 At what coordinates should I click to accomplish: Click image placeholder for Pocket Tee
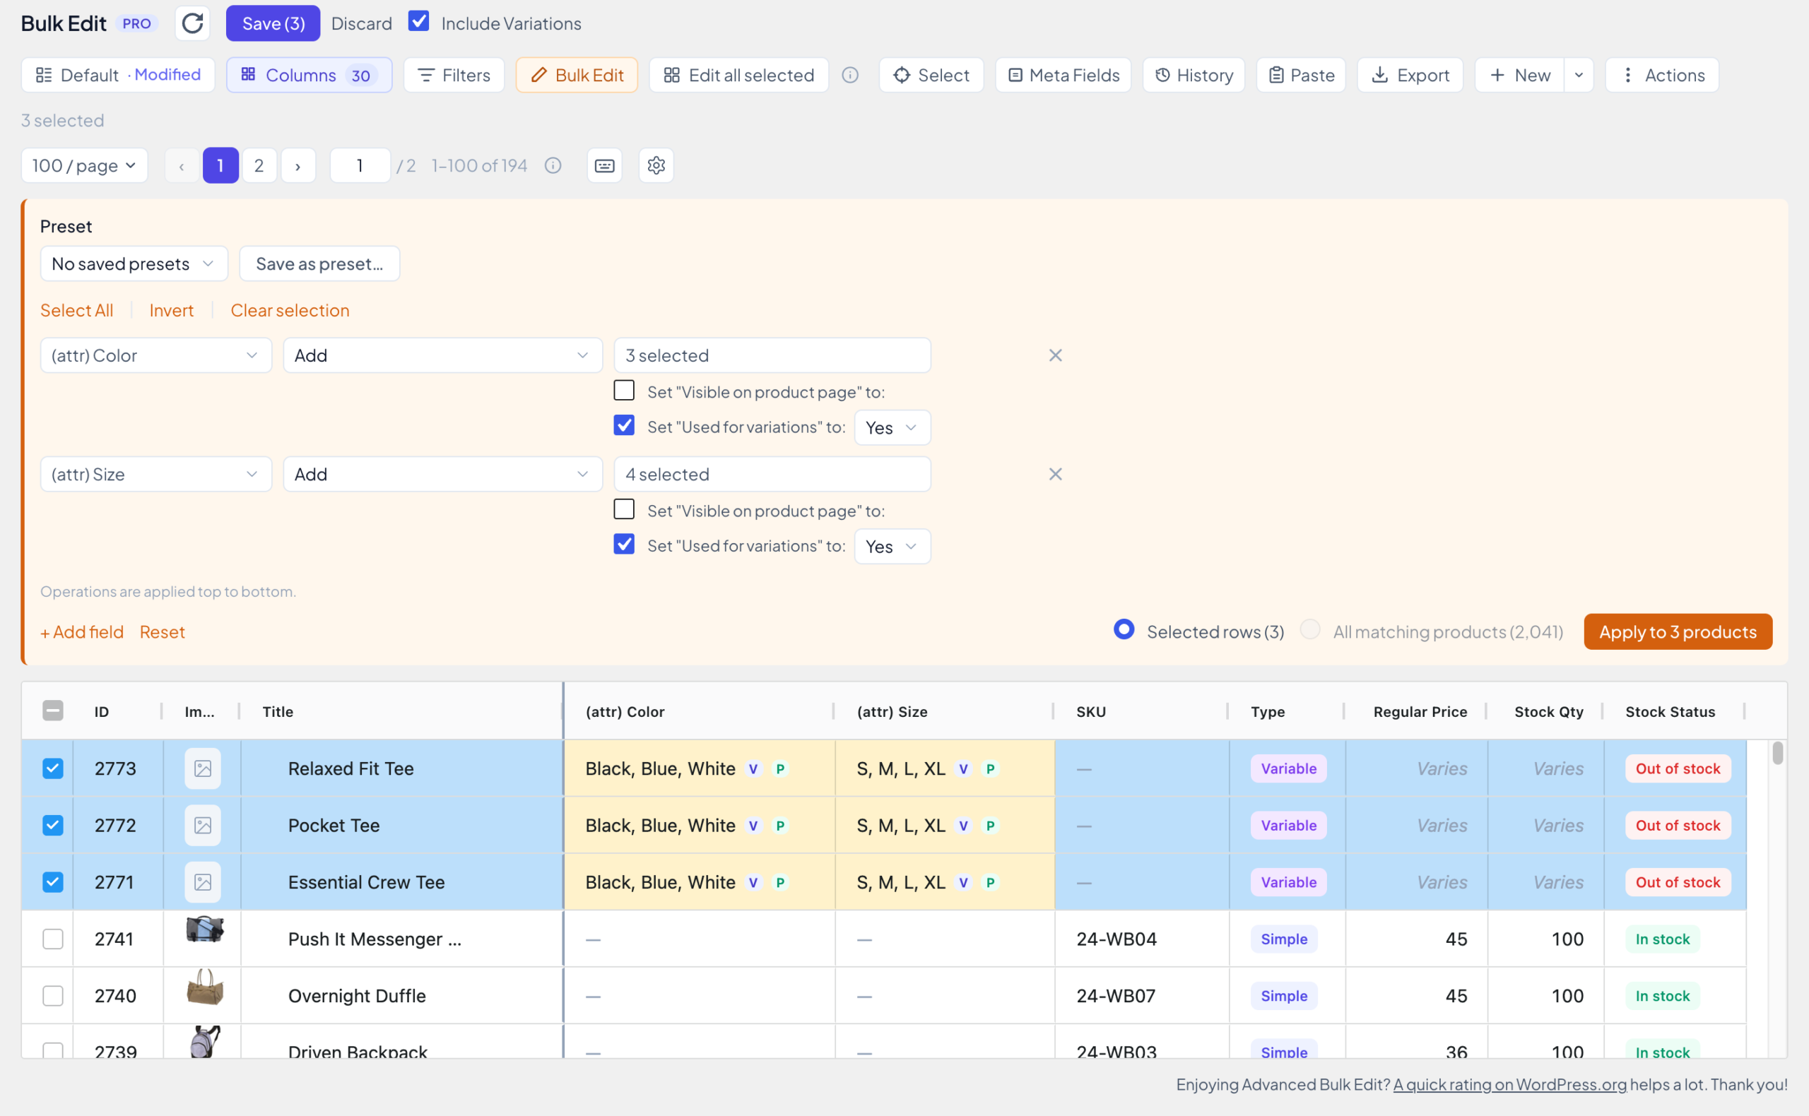(202, 825)
